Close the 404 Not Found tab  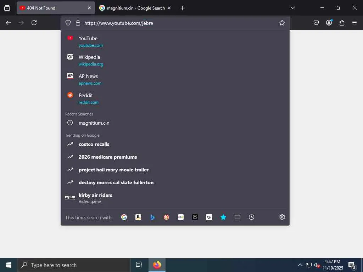89,8
